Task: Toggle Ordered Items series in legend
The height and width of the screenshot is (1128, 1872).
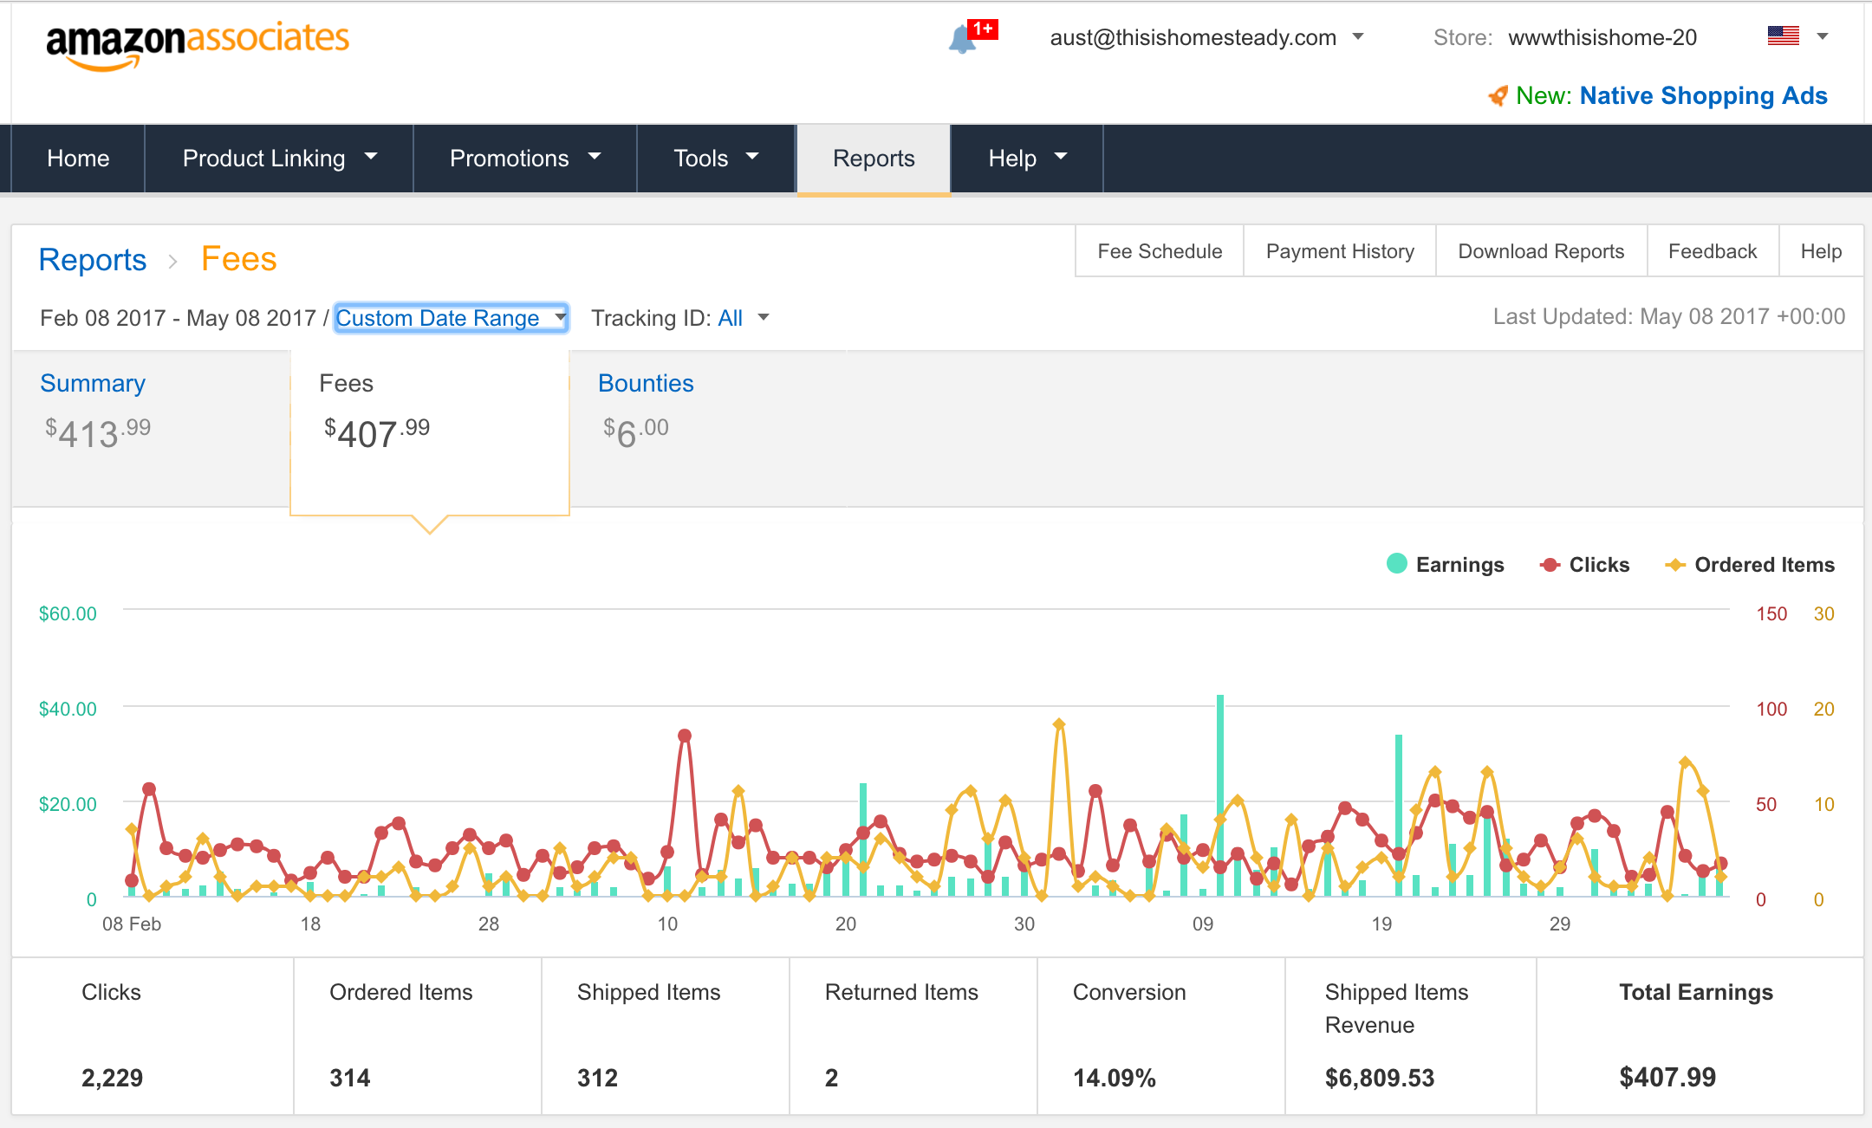Action: [1749, 565]
